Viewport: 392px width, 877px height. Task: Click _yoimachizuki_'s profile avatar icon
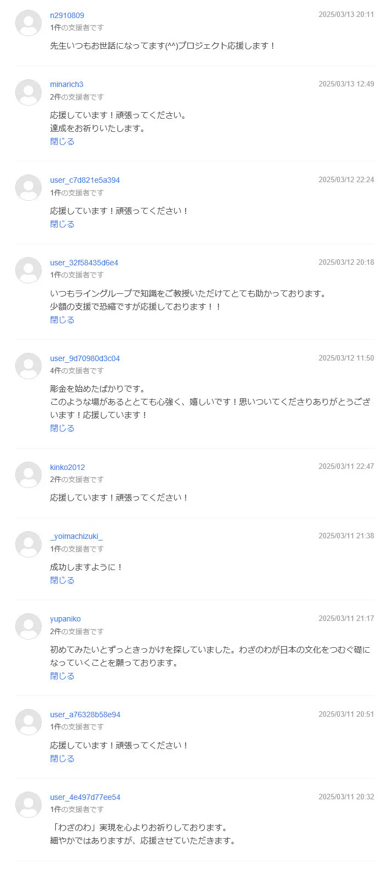28,544
